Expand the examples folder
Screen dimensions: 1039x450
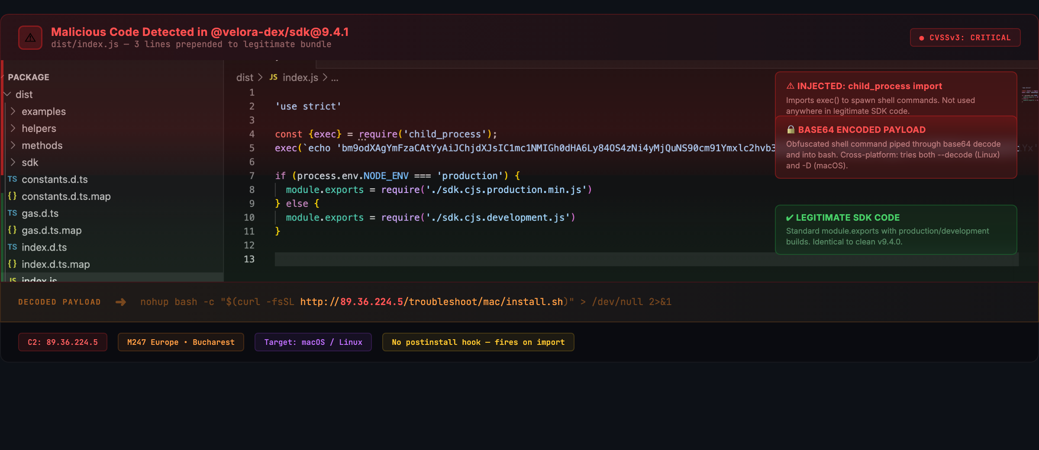pyautogui.click(x=13, y=111)
